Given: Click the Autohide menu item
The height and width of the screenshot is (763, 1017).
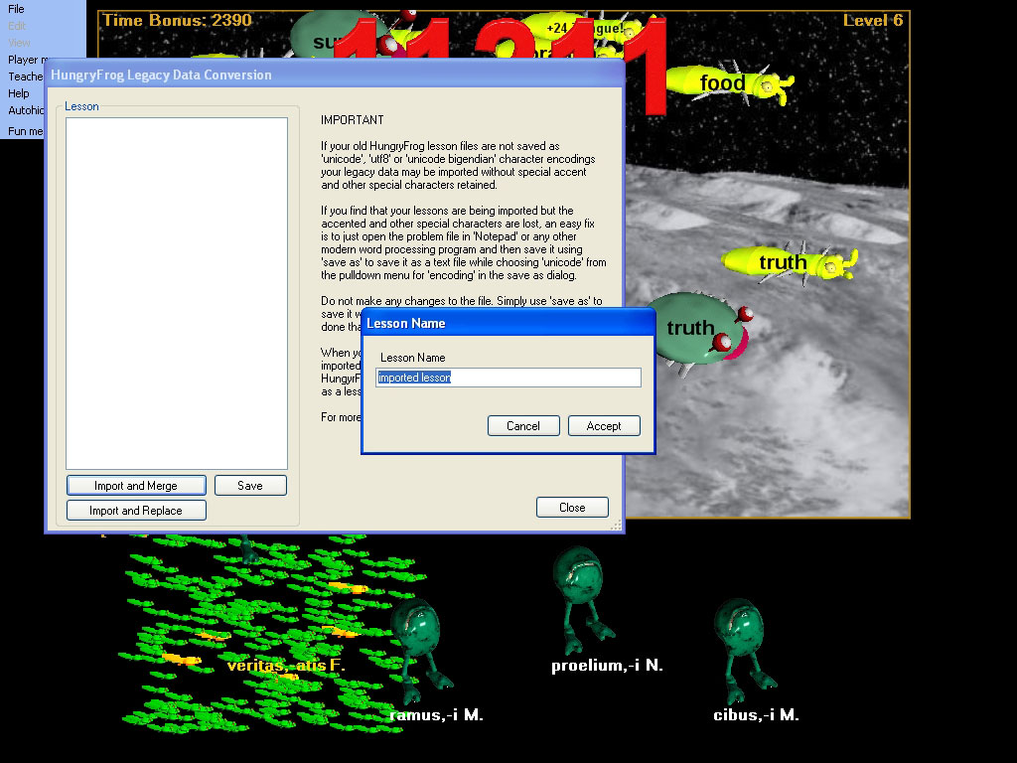Looking at the screenshot, I should (x=25, y=110).
